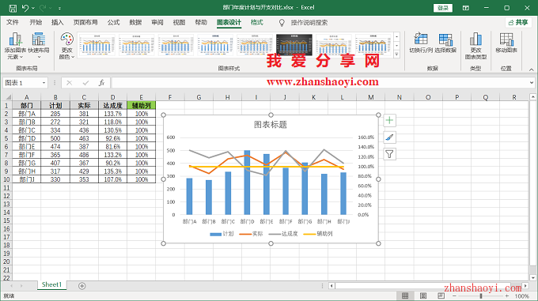
Task: Click the 辅助列 legend entry
Action: click(318, 234)
